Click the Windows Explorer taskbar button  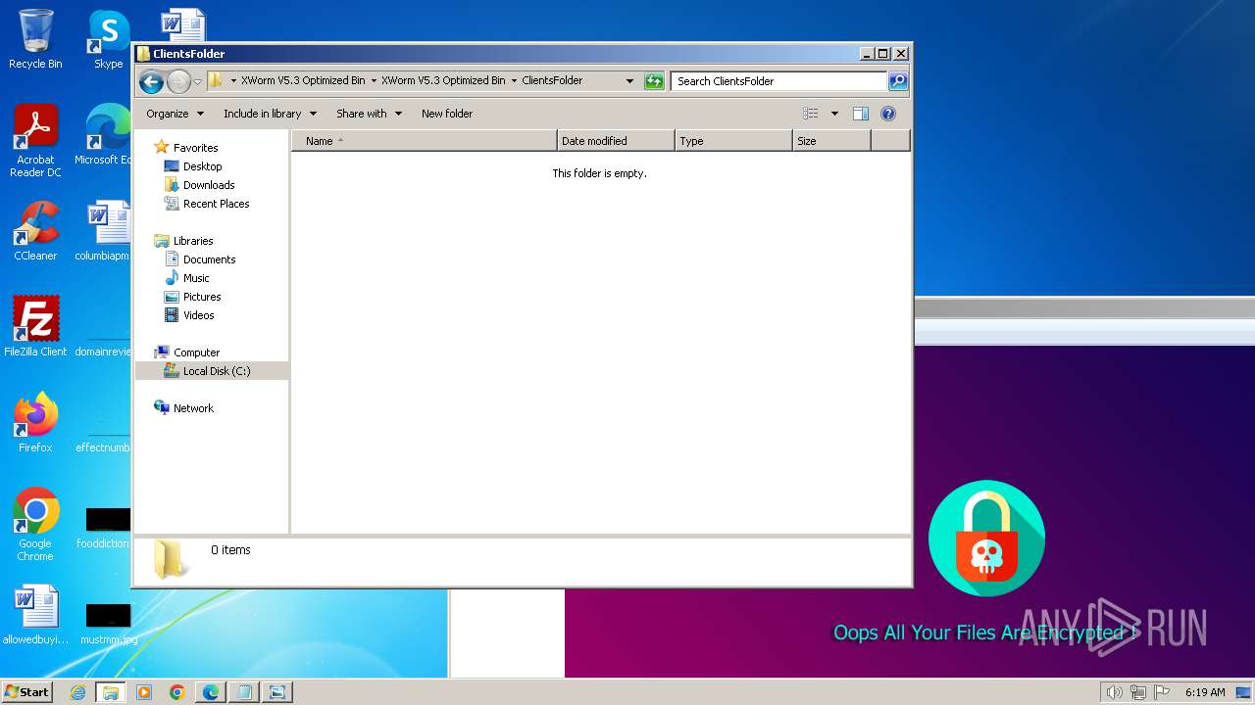111,692
